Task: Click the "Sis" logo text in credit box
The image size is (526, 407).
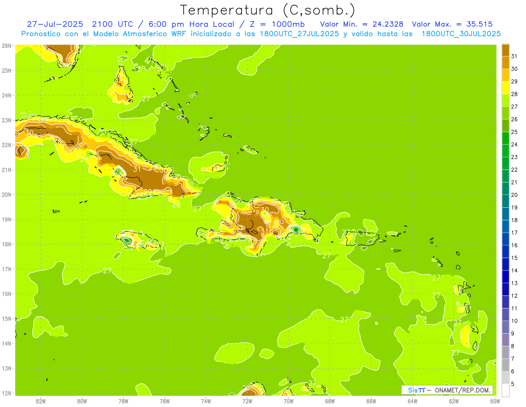Action: click(412, 390)
